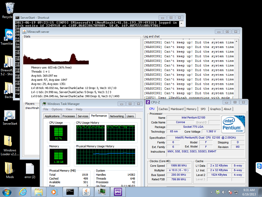This screenshot has height=197, width=262.
Task: Click the Conroe code name value
Action: [180, 122]
